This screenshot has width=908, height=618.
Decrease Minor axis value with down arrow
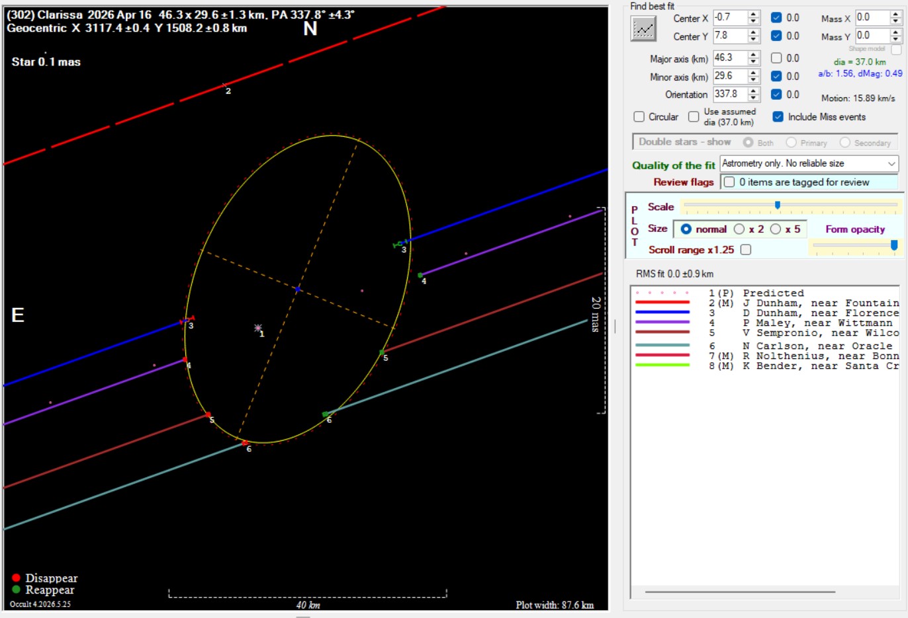[753, 80]
